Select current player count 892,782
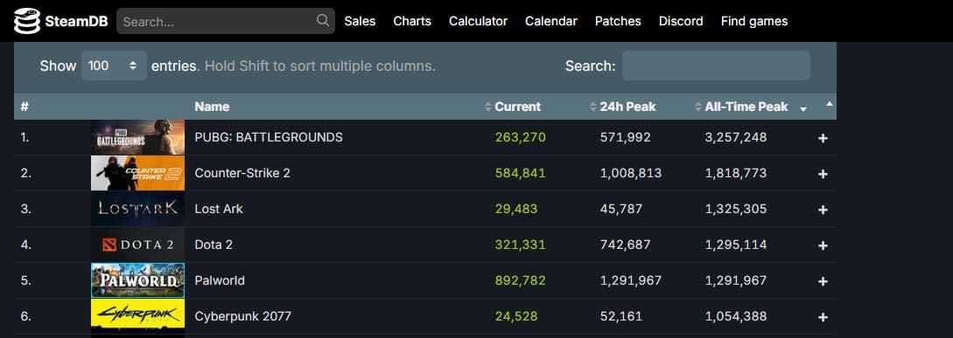This screenshot has width=953, height=338. pos(521,280)
